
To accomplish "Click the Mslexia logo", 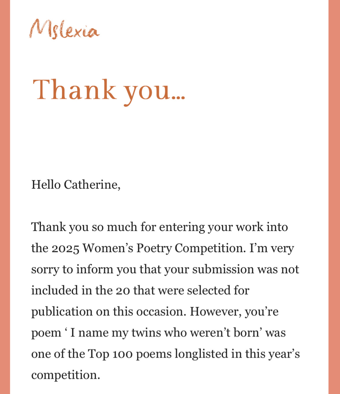I will 64,29.
